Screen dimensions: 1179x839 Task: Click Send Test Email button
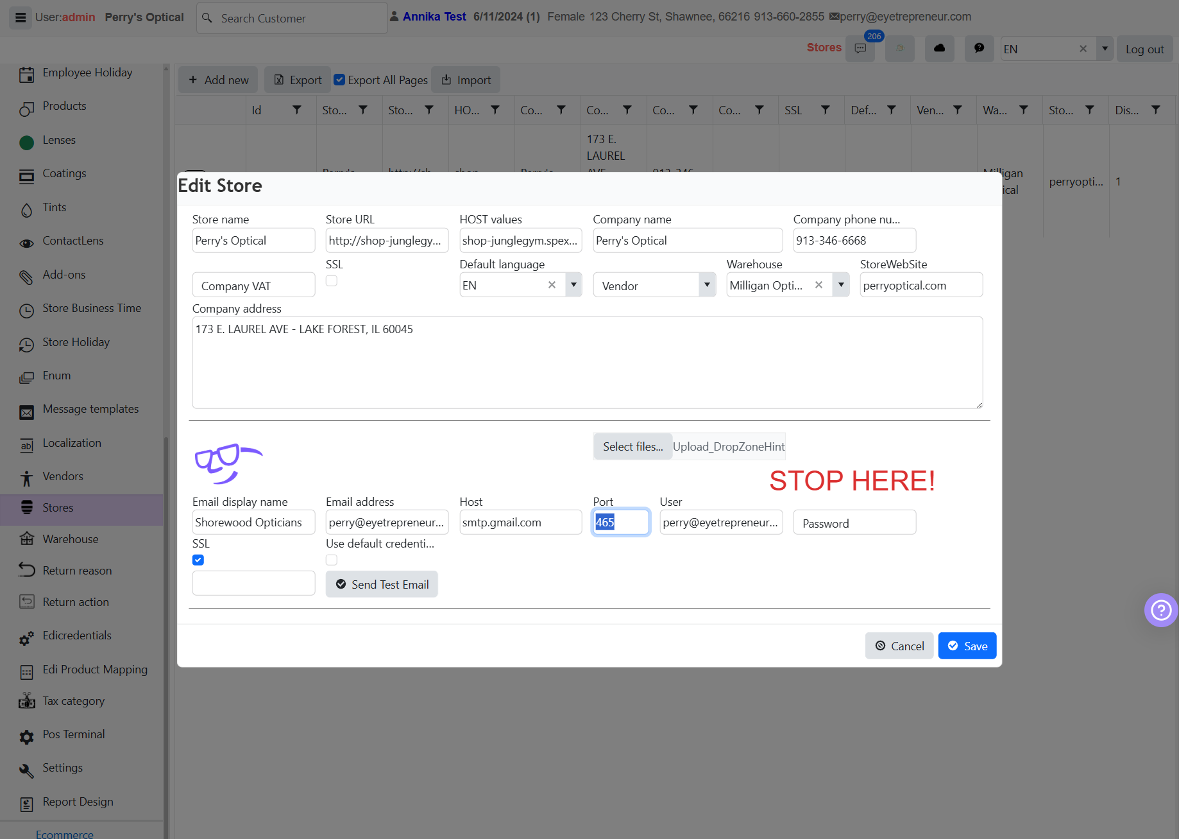point(382,584)
